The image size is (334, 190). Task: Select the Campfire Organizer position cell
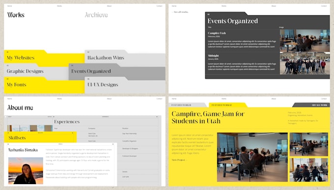pos(129,141)
